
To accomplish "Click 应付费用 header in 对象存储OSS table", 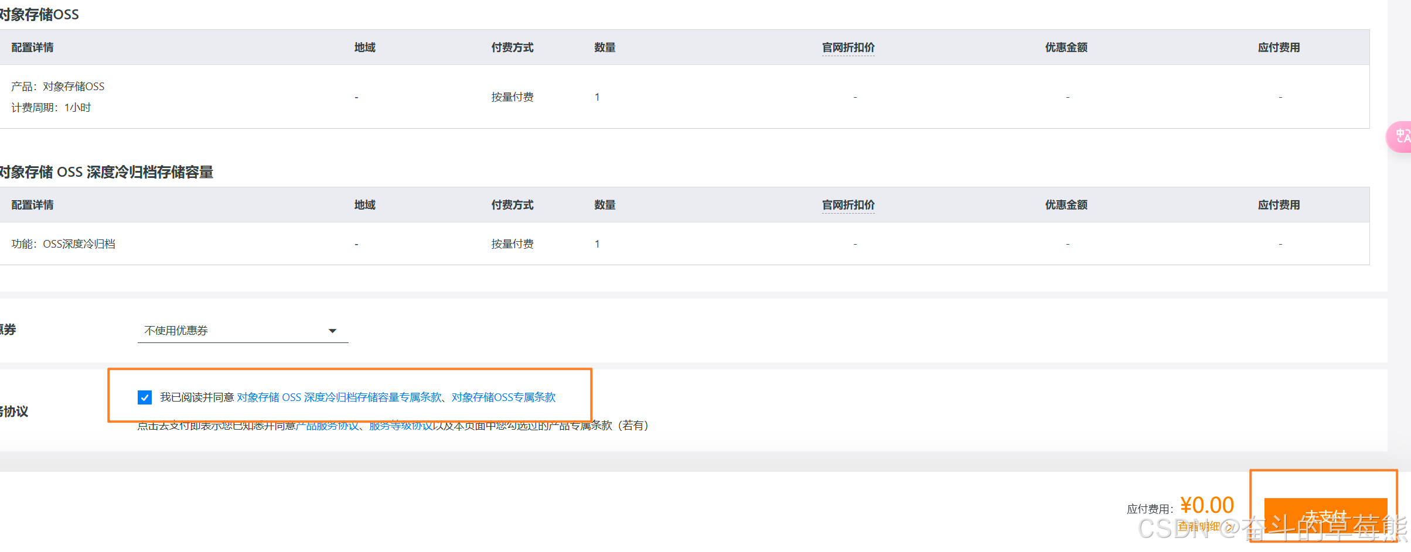I will coord(1279,47).
